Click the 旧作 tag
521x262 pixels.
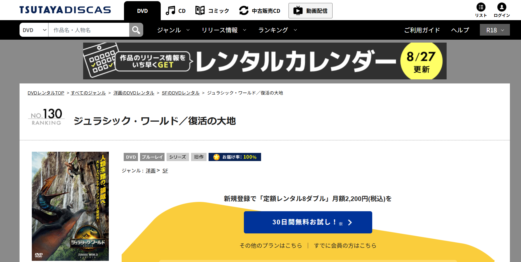[x=199, y=157]
